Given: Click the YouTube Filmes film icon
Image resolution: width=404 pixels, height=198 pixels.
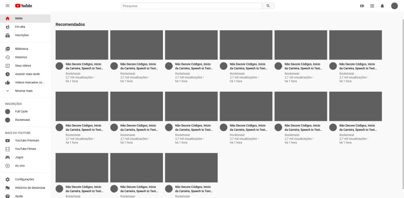Looking at the screenshot, I should point(7,149).
